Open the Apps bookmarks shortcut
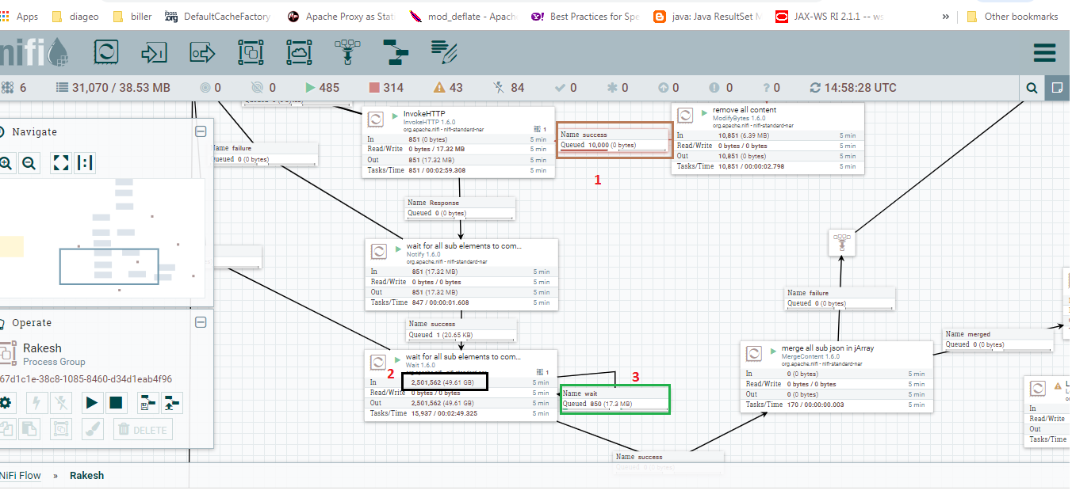 click(x=19, y=16)
